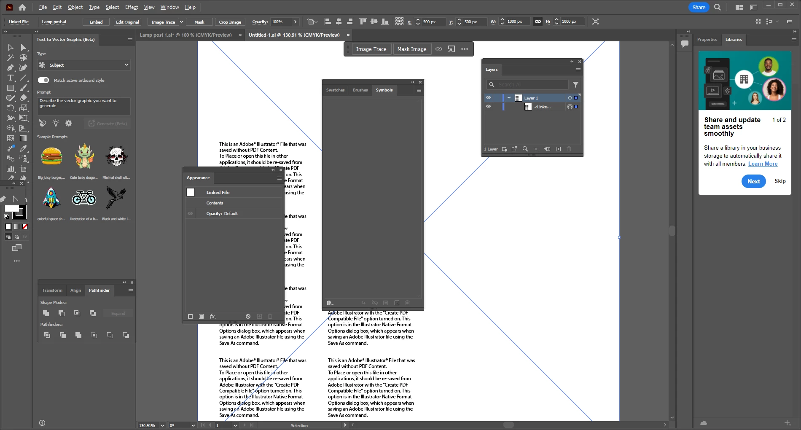Open the Image Trace preset dropdown arrow
Screen dimensions: 801x430
click(x=182, y=22)
